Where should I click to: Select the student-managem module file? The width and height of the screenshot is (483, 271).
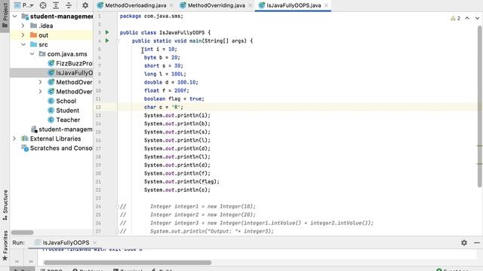[62, 129]
